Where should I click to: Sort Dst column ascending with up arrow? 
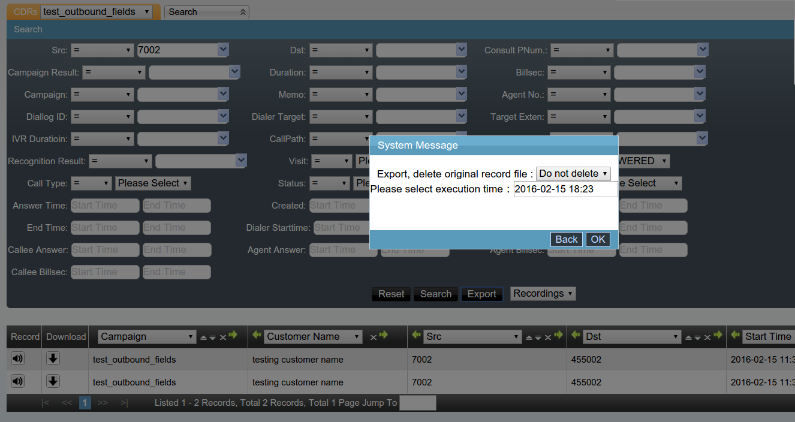pyautogui.click(x=688, y=337)
